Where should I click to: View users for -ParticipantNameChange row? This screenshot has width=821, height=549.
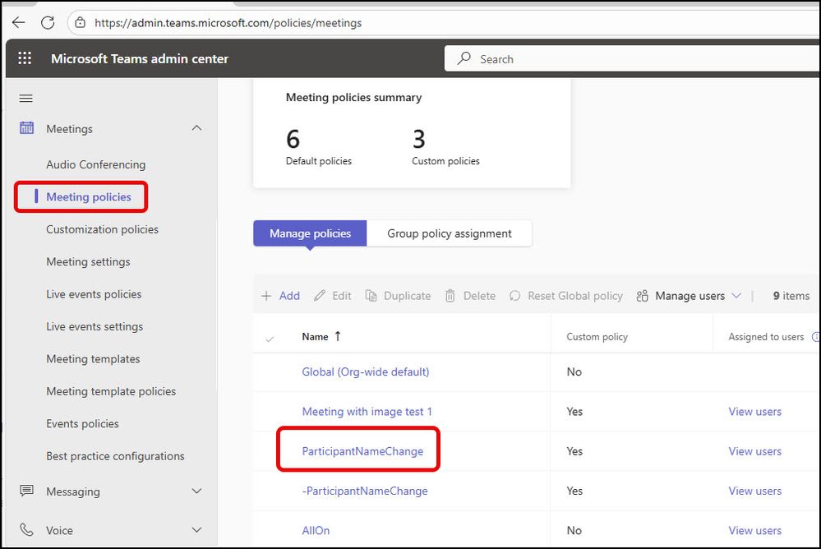tap(754, 491)
